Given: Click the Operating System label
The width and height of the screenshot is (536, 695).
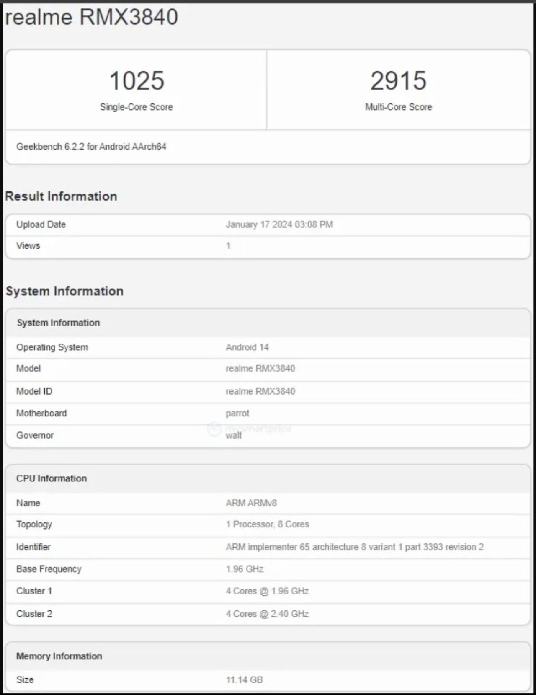Looking at the screenshot, I should point(52,347).
